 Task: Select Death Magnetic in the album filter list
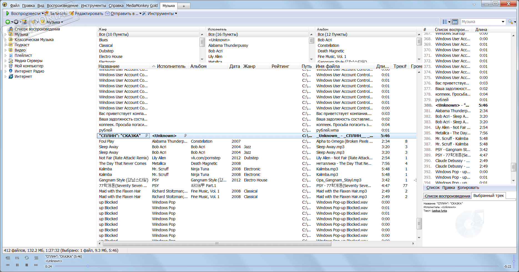point(331,51)
